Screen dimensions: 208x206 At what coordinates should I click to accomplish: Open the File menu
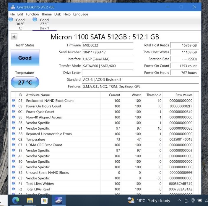point(12,14)
